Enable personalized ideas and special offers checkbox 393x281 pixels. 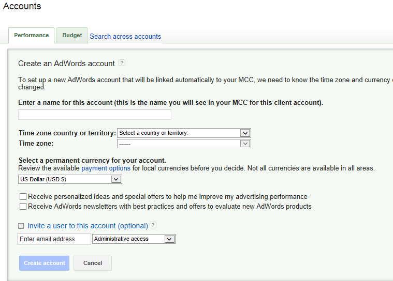point(23,197)
